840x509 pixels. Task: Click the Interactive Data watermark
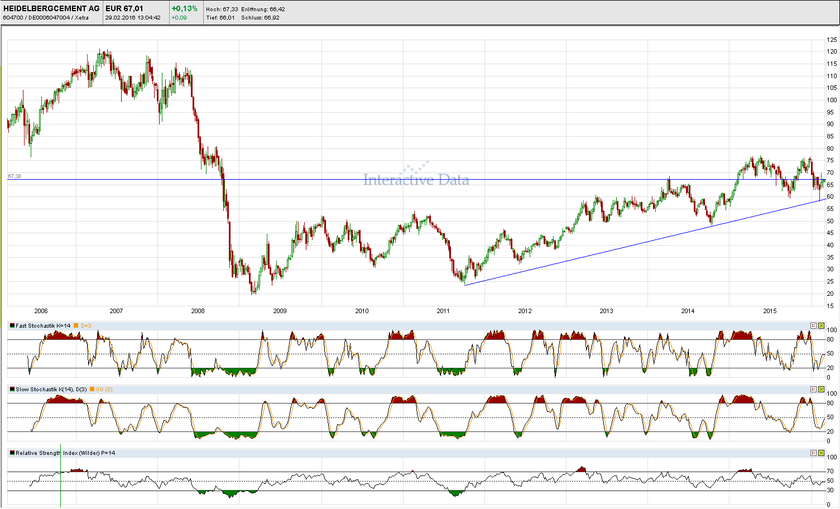(416, 179)
